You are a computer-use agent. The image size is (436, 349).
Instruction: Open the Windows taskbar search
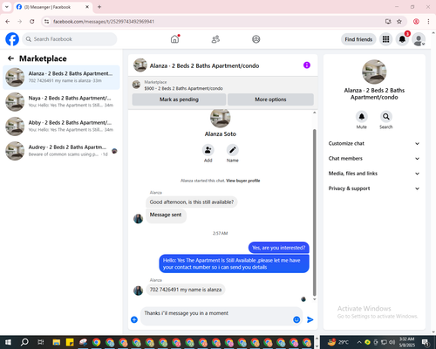pos(24,342)
